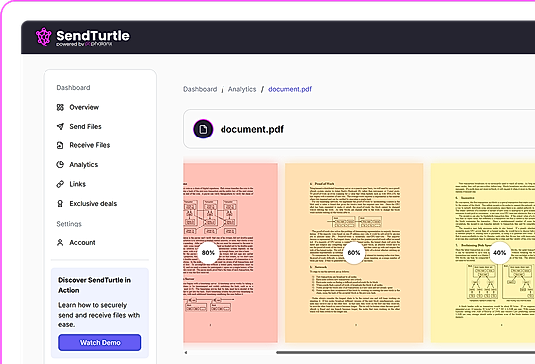Click the scrollbar left arrow
This screenshot has height=364, width=535.
point(186,353)
